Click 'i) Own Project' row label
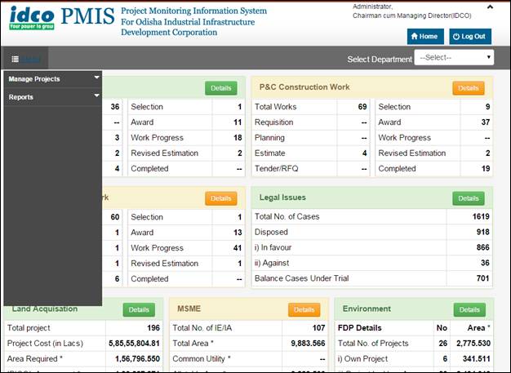 pyautogui.click(x=362, y=359)
